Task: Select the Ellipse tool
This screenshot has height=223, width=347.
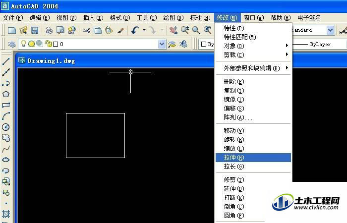Action: pos(6,160)
